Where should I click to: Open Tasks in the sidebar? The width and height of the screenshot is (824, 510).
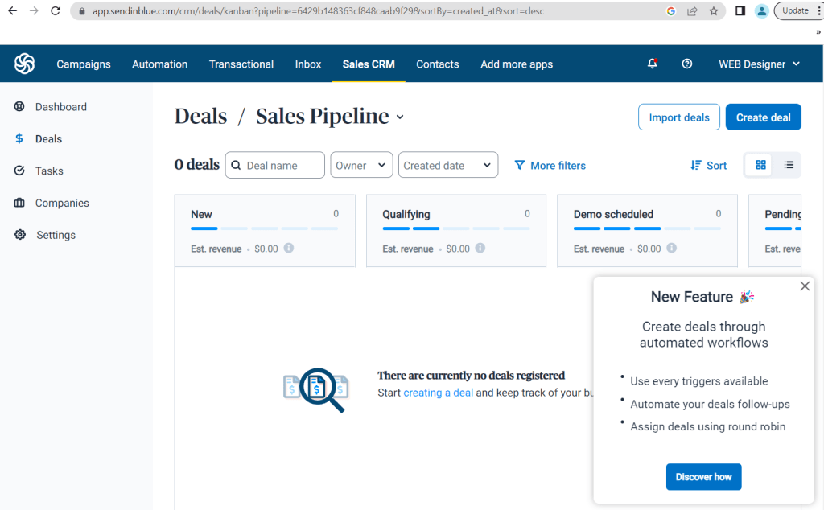click(49, 171)
